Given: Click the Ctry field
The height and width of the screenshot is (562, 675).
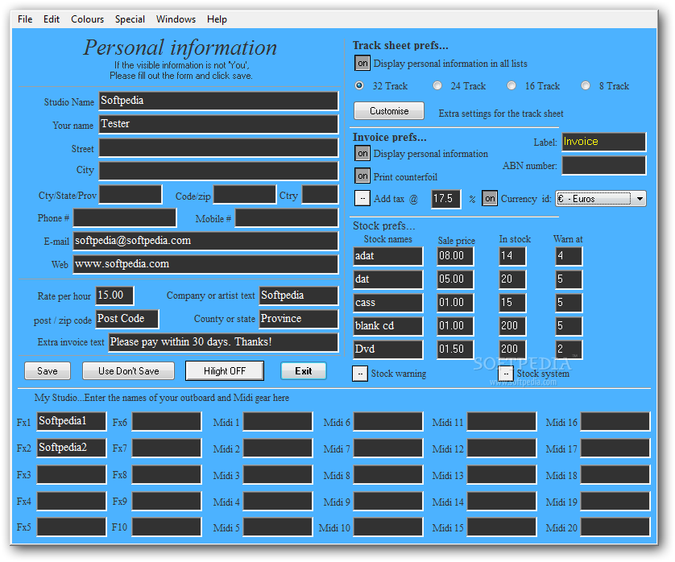Looking at the screenshot, I should point(320,195).
